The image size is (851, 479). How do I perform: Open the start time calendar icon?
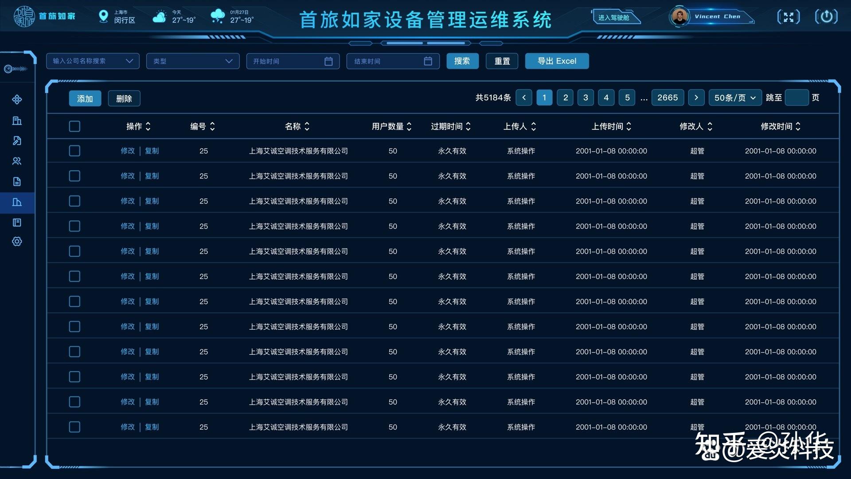click(328, 61)
